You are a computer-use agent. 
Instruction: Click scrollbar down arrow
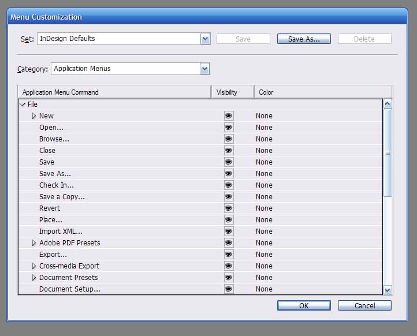[388, 290]
